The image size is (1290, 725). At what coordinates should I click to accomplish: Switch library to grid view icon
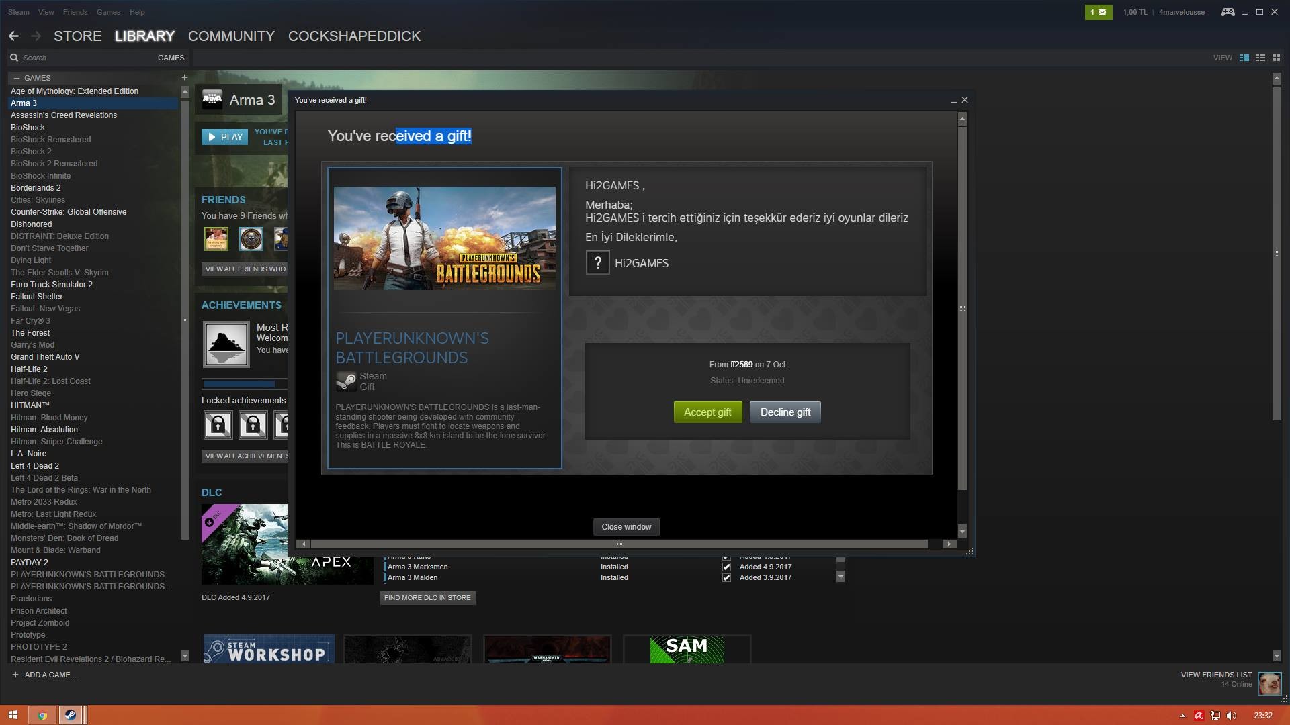pos(1277,58)
